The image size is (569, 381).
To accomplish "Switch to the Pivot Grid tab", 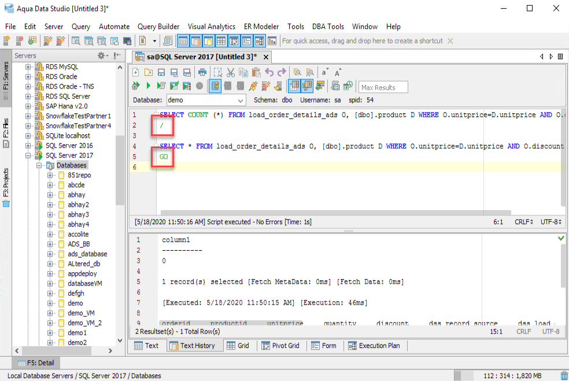I will click(280, 346).
